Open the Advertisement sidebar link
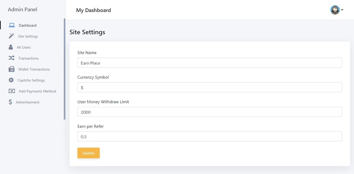Viewport: 354px width, 174px height. [x=28, y=102]
